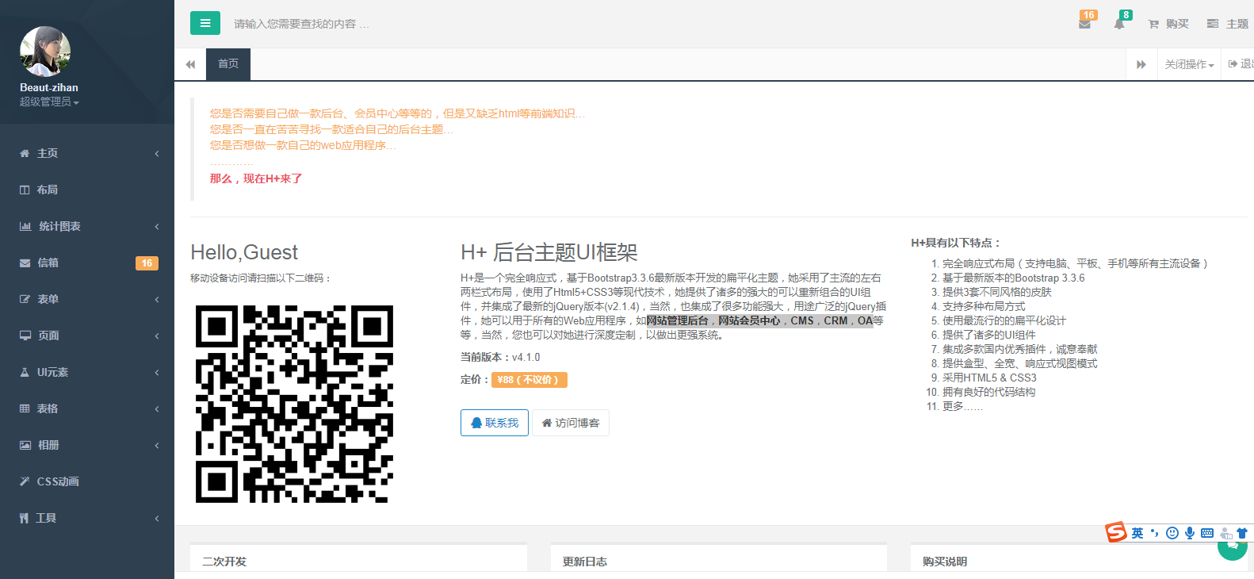Expand the 超级管理员 user dropdown
The height and width of the screenshot is (579, 1254).
click(49, 102)
